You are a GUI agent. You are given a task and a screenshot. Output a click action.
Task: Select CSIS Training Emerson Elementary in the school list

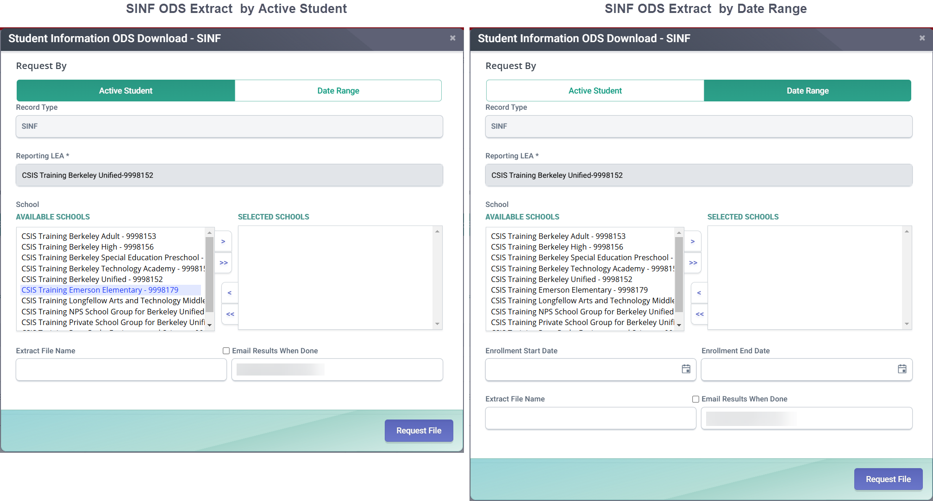[x=100, y=290]
